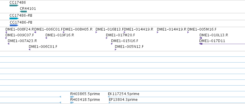The height and width of the screenshot is (104, 245).
Task: Click the DME1-009C07.F feature label
Action: point(20,35)
